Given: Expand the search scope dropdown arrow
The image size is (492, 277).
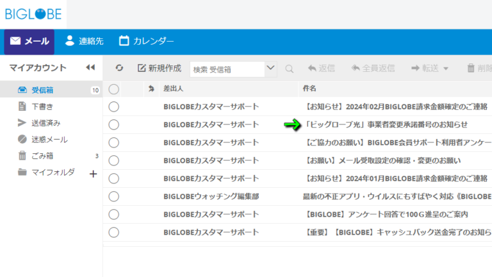Looking at the screenshot, I should [x=270, y=69].
